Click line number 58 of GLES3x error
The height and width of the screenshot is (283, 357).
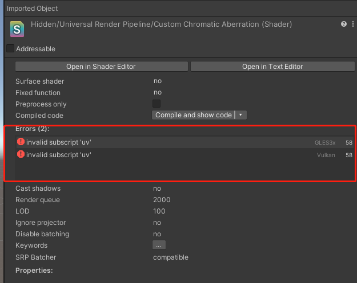[348, 142]
